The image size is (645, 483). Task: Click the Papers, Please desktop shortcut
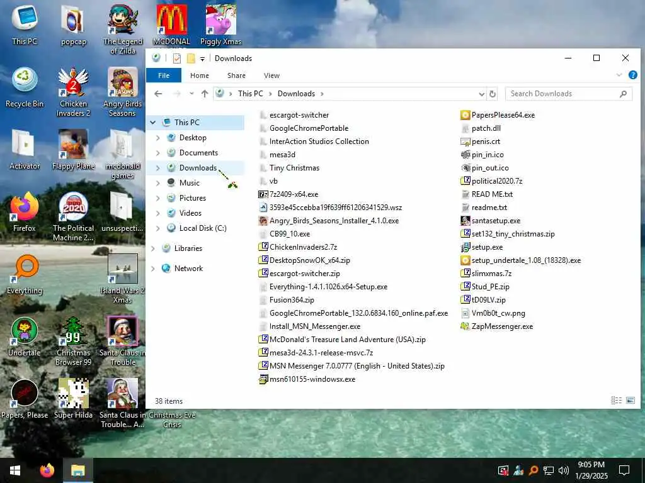coord(25,399)
